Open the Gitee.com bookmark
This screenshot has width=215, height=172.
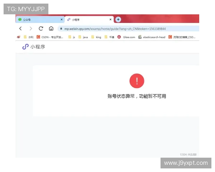point(126,37)
